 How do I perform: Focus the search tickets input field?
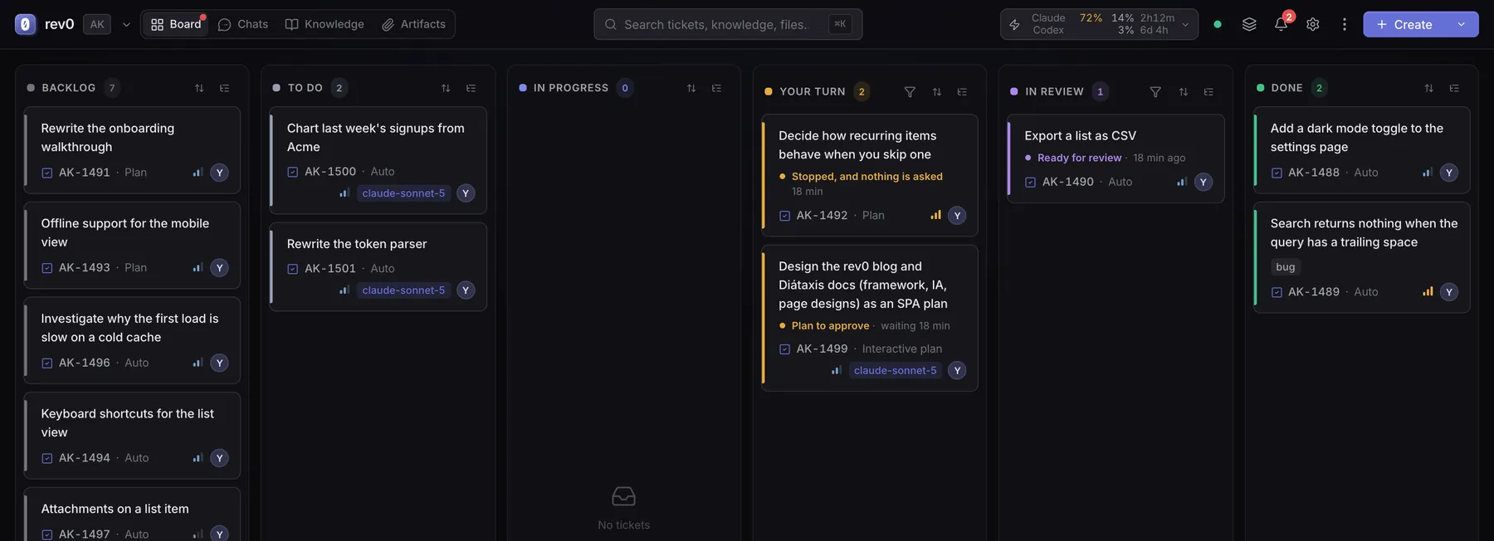click(x=728, y=24)
